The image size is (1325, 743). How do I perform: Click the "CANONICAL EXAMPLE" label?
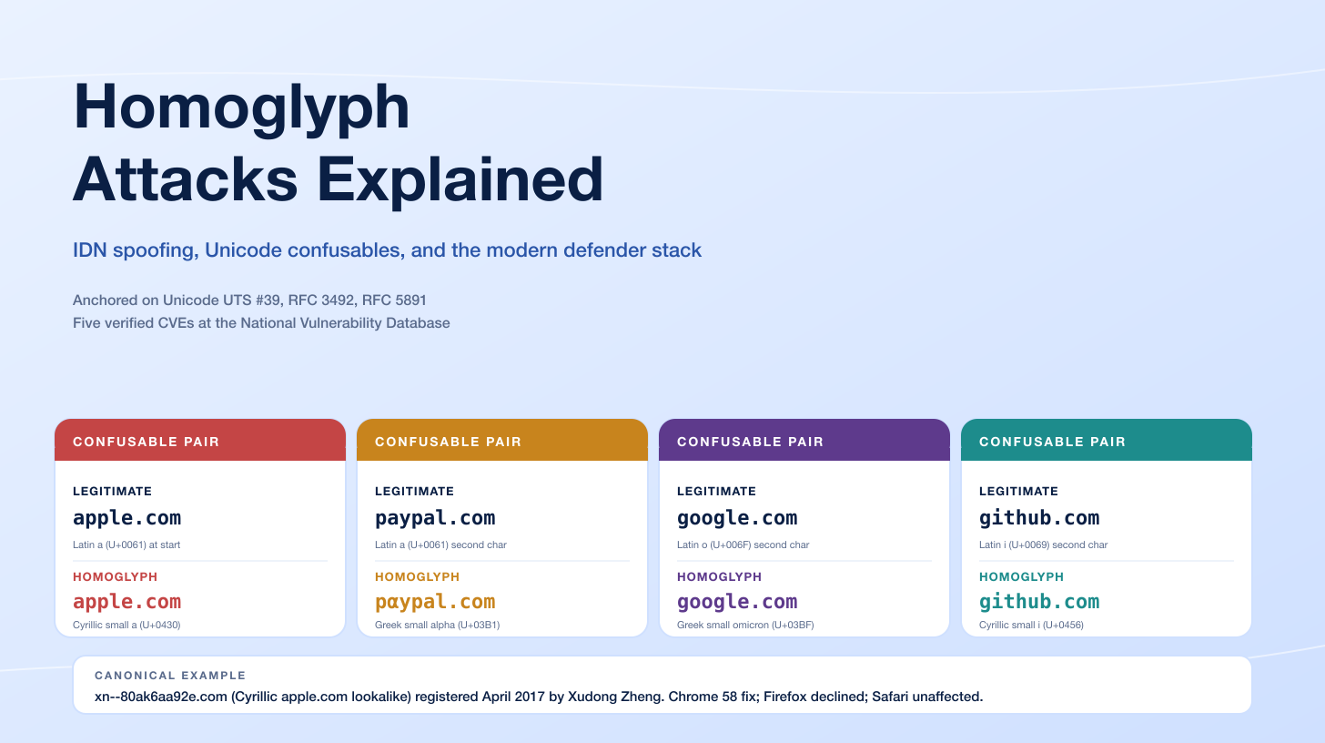[x=170, y=676]
